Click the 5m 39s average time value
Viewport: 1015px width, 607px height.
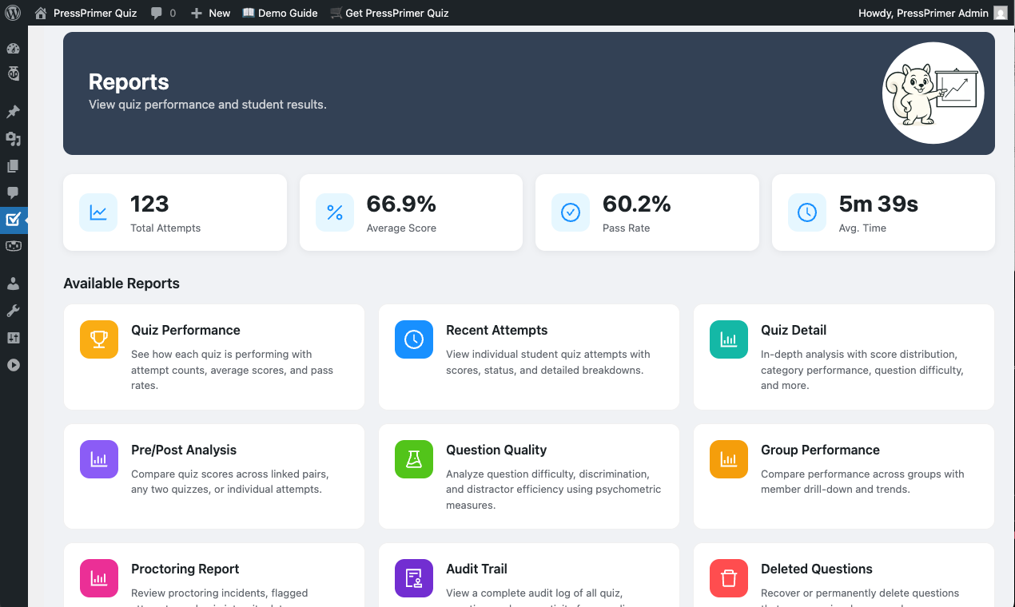pos(878,204)
